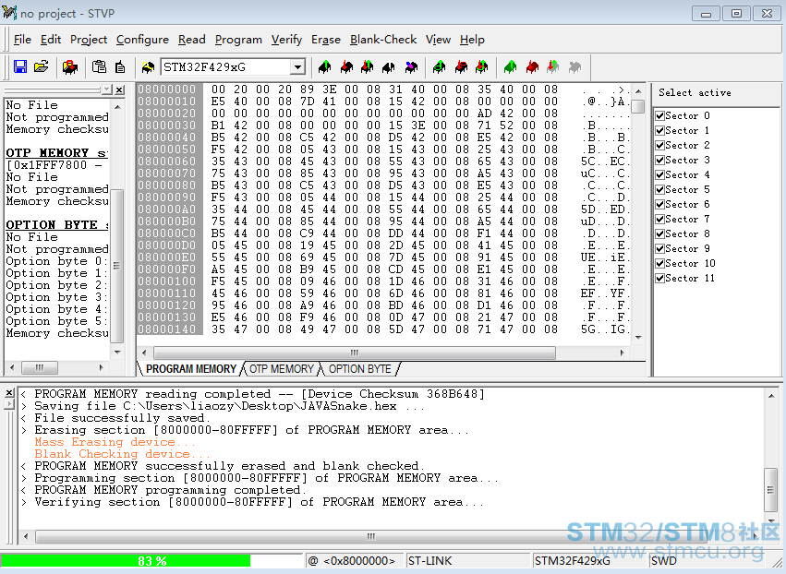The height and width of the screenshot is (574, 786).
Task: Click the hex view horizontal scrollbar thumb
Action: pyautogui.click(x=355, y=353)
